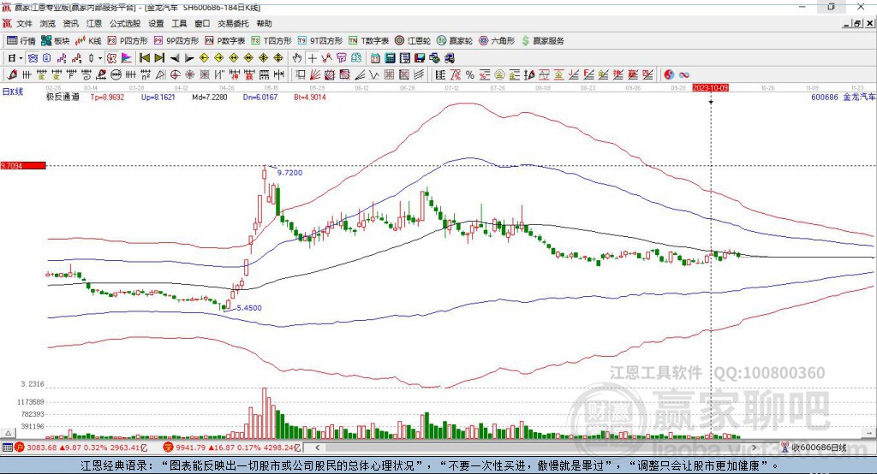Screen dimensions: 877x474
Task: Open the 浏览 menu
Action: click(x=48, y=23)
